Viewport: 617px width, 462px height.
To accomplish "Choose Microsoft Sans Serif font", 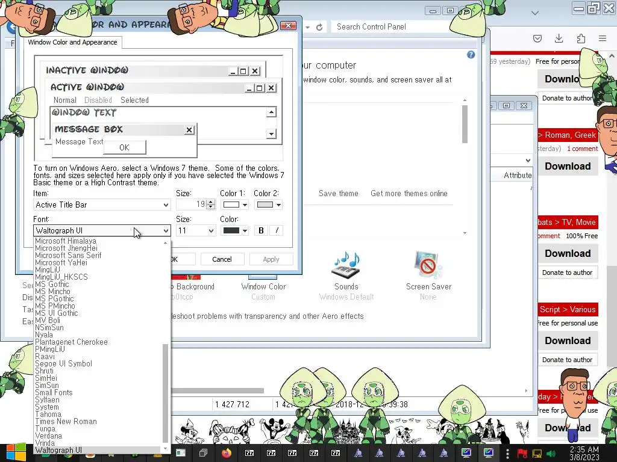I will [68, 255].
